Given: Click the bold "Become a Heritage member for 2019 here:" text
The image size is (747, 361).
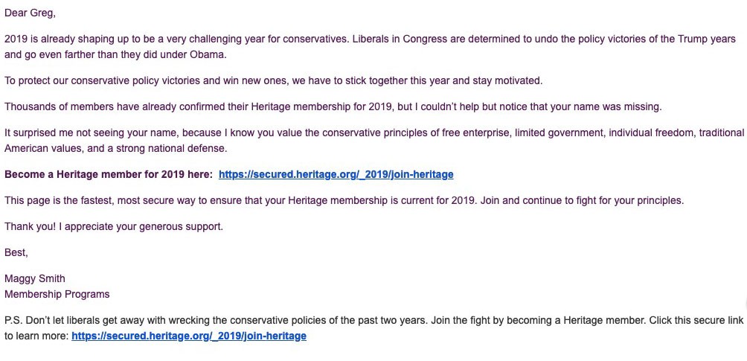Looking at the screenshot, I should [107, 174].
